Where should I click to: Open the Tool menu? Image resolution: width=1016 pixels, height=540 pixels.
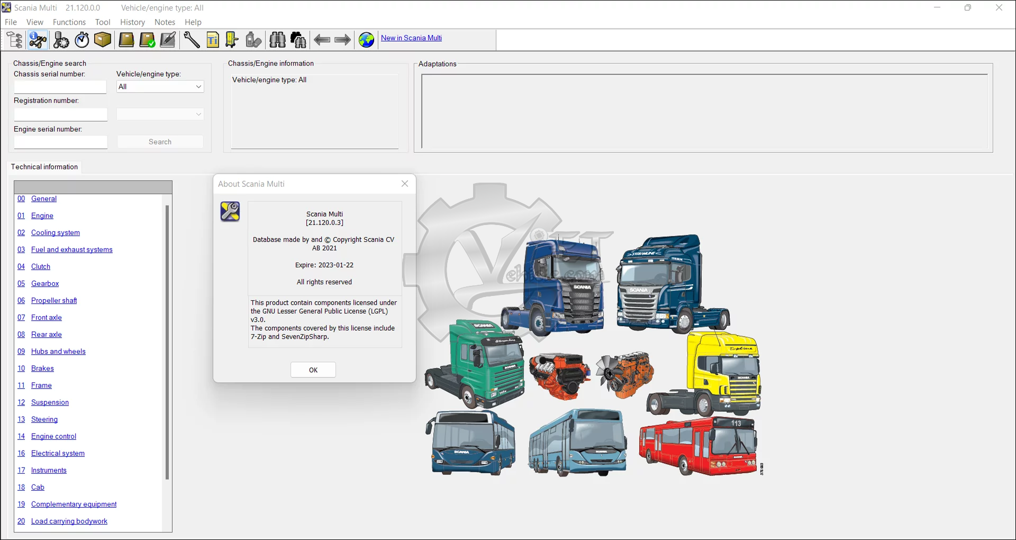(103, 22)
